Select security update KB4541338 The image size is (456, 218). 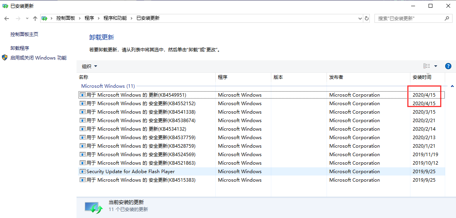262,112
